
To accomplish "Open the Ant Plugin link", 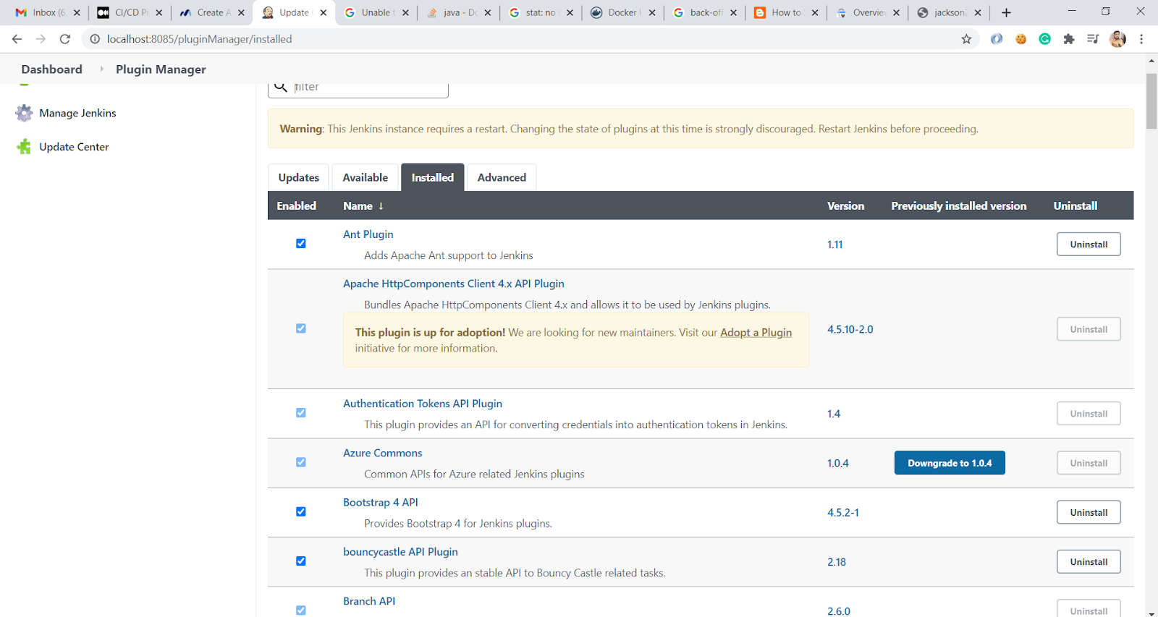I will pos(368,234).
